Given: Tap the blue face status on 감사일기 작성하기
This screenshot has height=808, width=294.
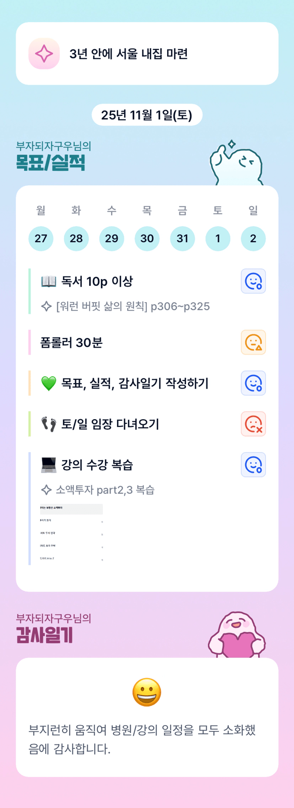Looking at the screenshot, I should [x=253, y=383].
